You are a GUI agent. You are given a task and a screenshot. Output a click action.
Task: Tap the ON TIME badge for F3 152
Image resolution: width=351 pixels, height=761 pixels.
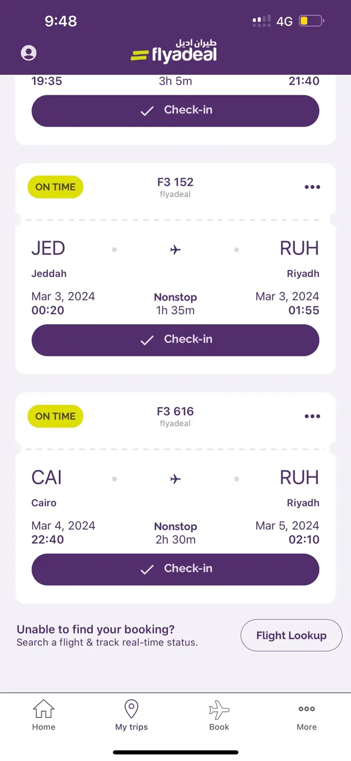pyautogui.click(x=55, y=187)
